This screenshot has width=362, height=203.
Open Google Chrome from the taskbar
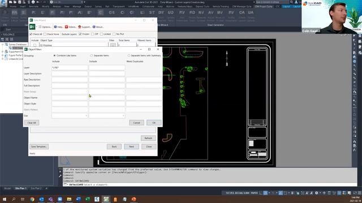32,199
